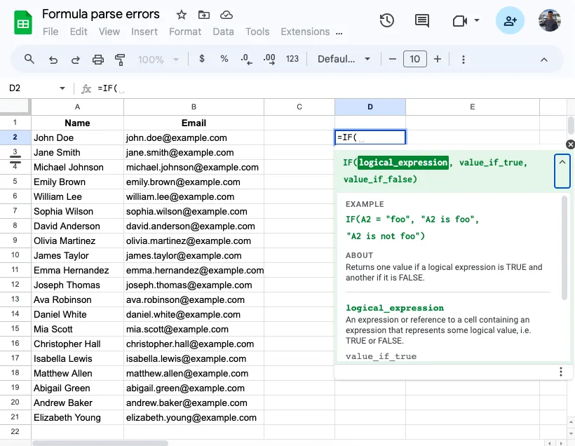Select column A header
Viewport: 575px width, 446px height.
[x=77, y=107]
